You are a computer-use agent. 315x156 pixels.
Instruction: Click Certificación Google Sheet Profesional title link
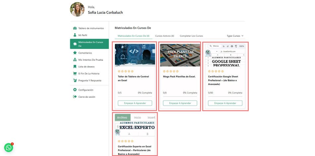pyautogui.click(x=223, y=80)
